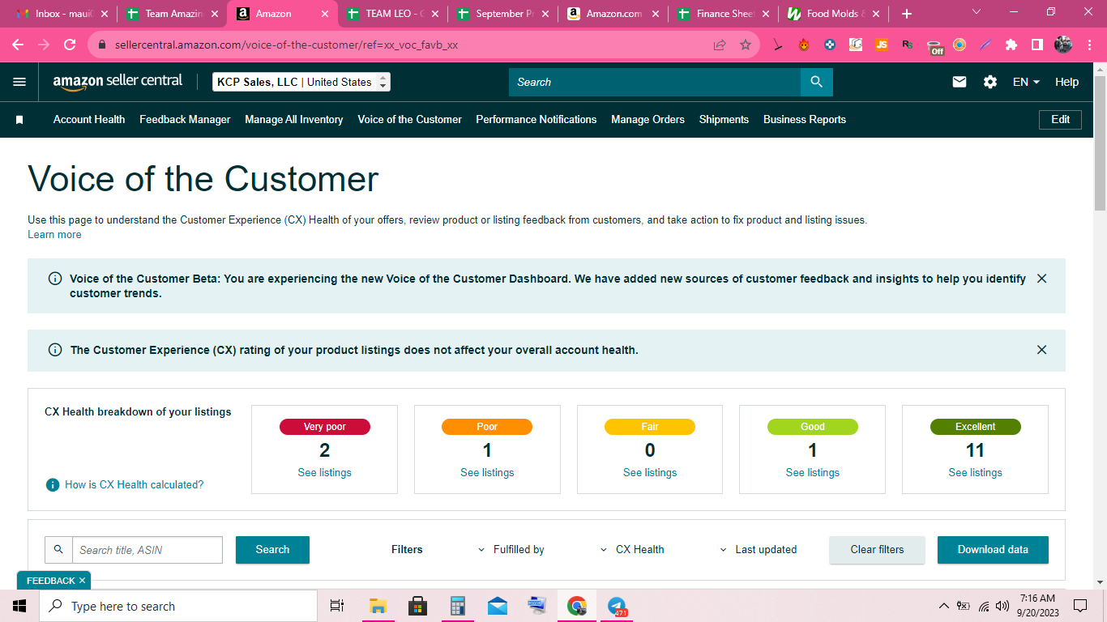Open the KCP Sales, LLC account switcher
The image size is (1107, 622).
coord(301,82)
